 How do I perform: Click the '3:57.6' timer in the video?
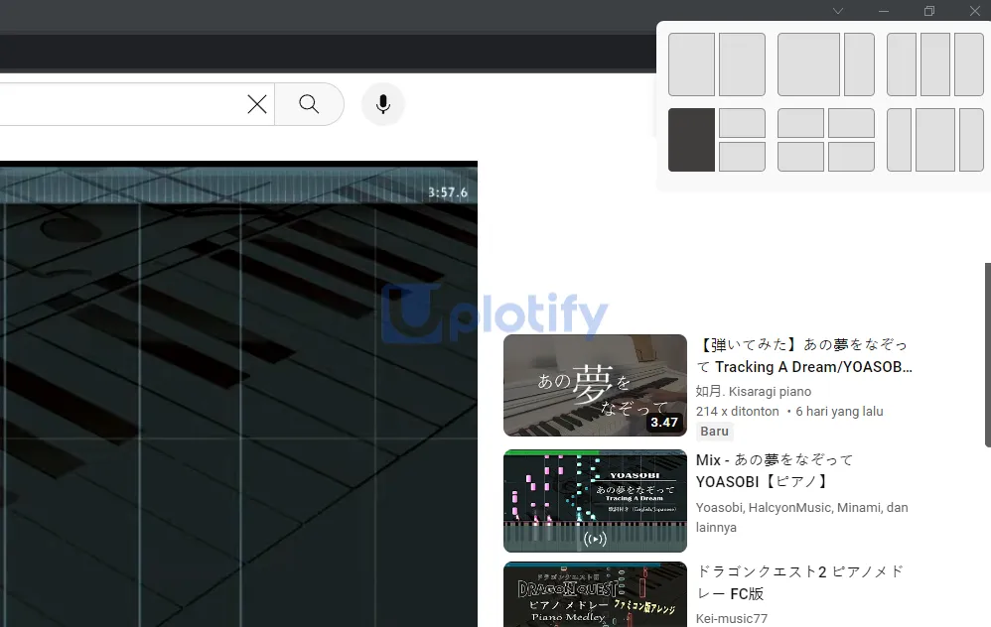coord(448,192)
